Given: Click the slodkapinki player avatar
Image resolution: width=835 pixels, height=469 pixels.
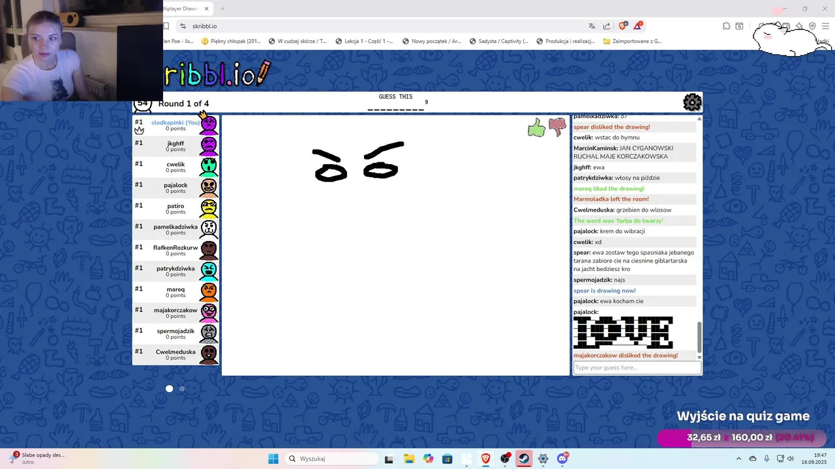Looking at the screenshot, I should tap(209, 125).
